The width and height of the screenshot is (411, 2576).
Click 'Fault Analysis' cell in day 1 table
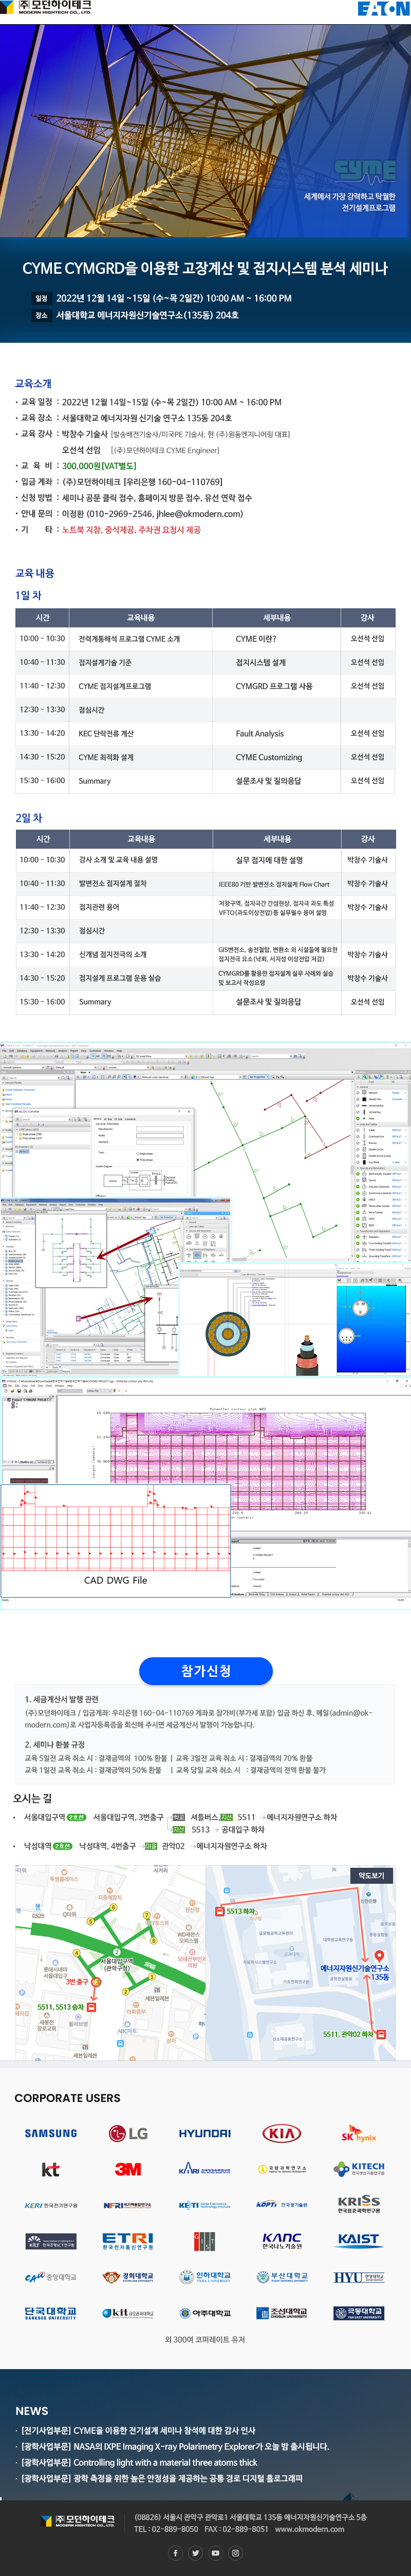coord(259,733)
